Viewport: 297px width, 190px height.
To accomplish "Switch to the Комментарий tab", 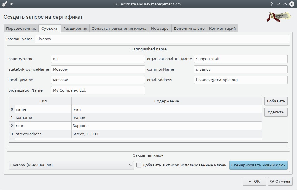I will click(x=222, y=29).
